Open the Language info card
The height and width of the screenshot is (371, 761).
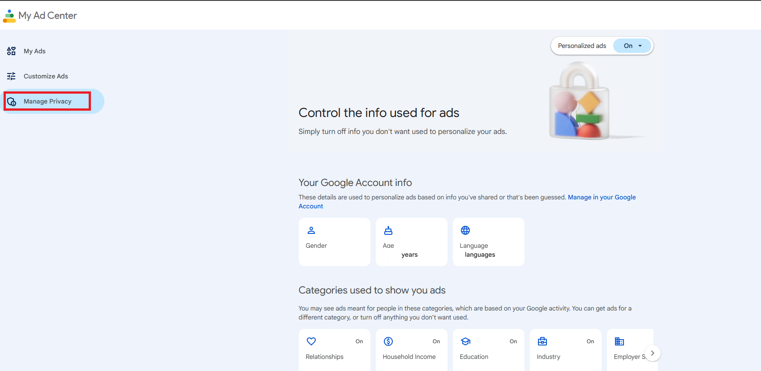[489, 242]
